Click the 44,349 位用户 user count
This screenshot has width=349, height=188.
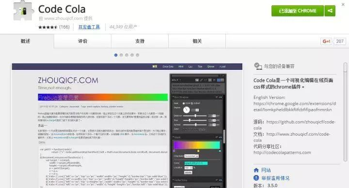click(123, 27)
